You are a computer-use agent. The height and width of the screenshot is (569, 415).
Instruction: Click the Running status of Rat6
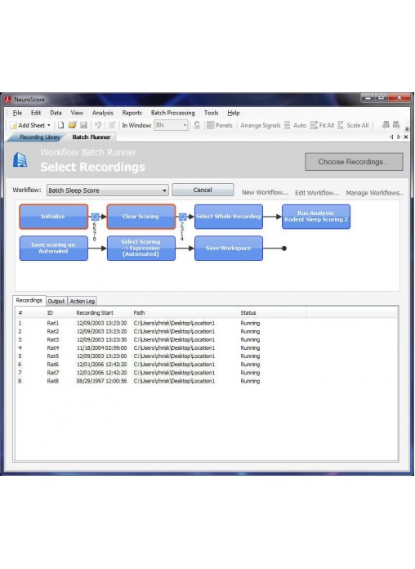point(250,365)
